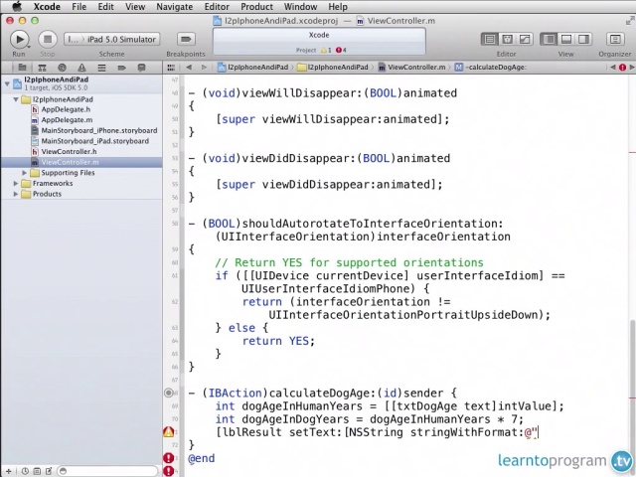636x477 pixels.
Task: Click the yellow warning count in activity viewer
Action: (326, 51)
